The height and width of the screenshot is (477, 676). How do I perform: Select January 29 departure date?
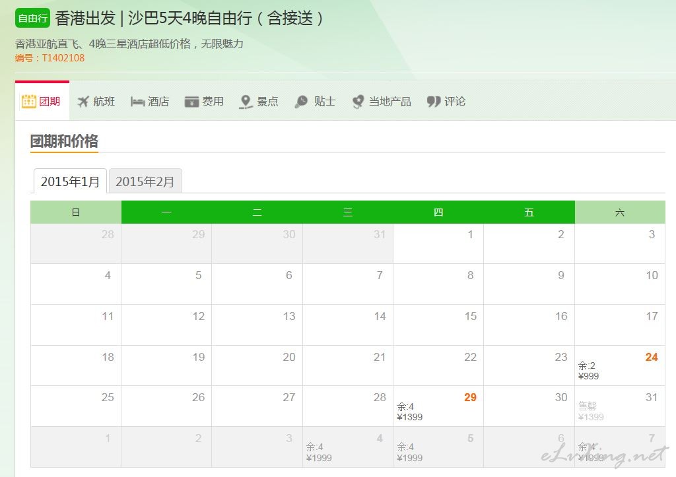click(438, 406)
